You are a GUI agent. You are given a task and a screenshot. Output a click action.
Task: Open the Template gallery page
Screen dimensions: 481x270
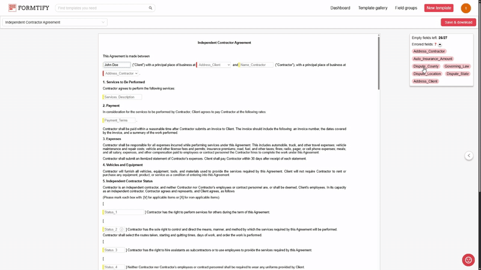[373, 8]
